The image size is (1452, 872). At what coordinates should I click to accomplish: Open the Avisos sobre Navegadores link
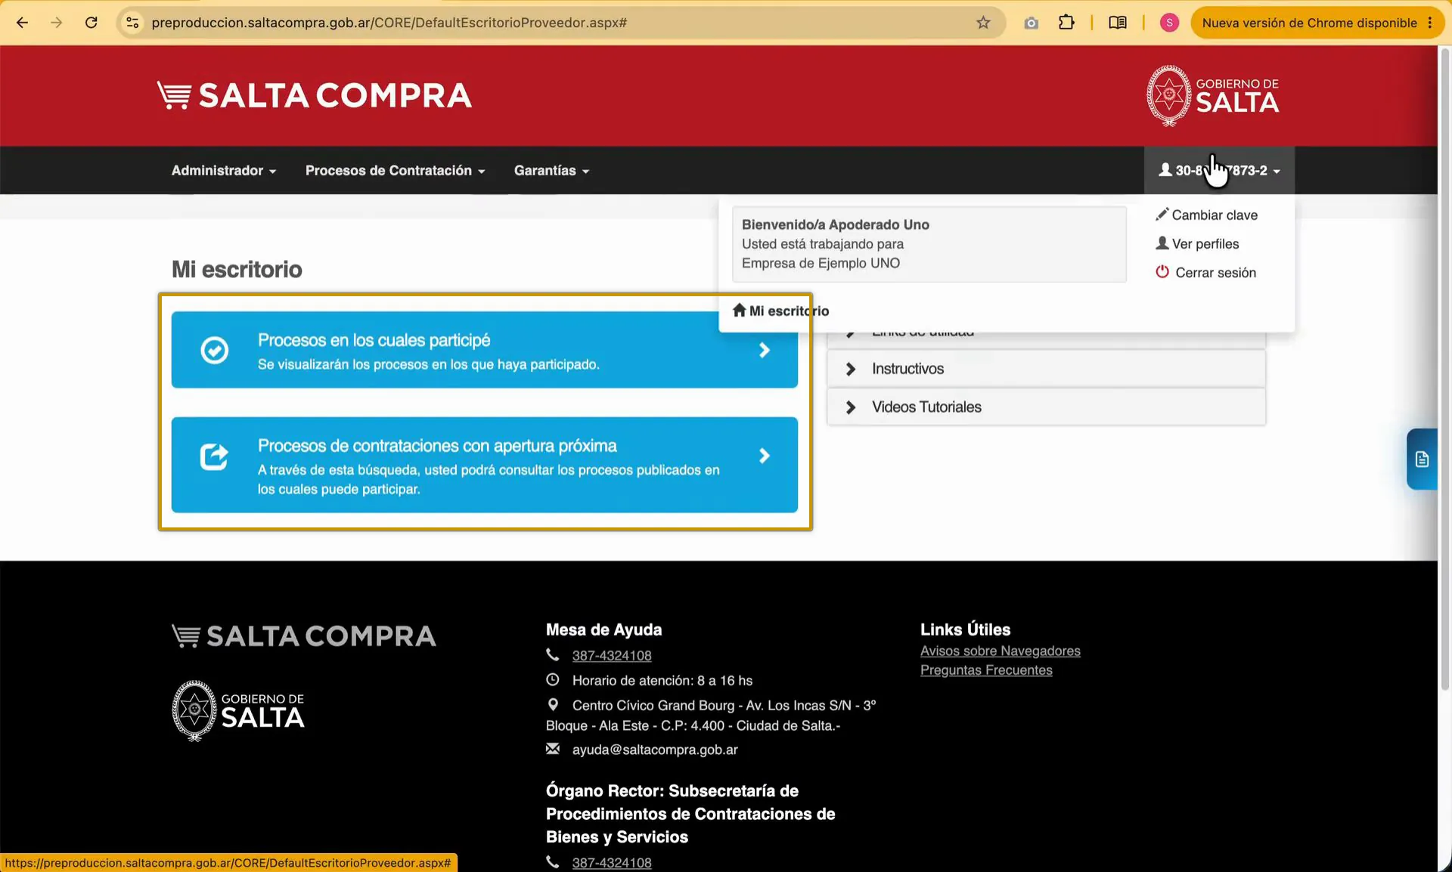[1000, 651]
